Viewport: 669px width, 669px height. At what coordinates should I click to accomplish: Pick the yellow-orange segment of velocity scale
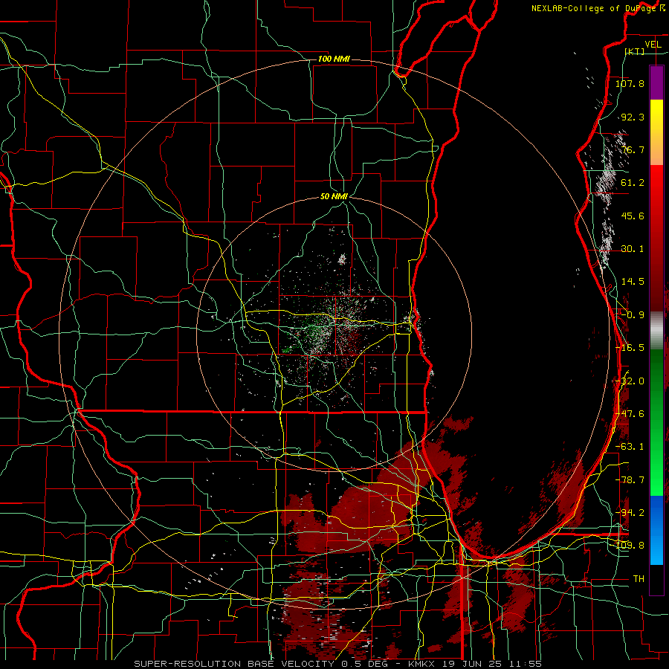tap(656, 132)
